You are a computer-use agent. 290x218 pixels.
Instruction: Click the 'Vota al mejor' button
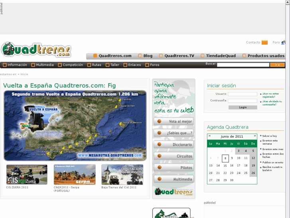[174, 121]
